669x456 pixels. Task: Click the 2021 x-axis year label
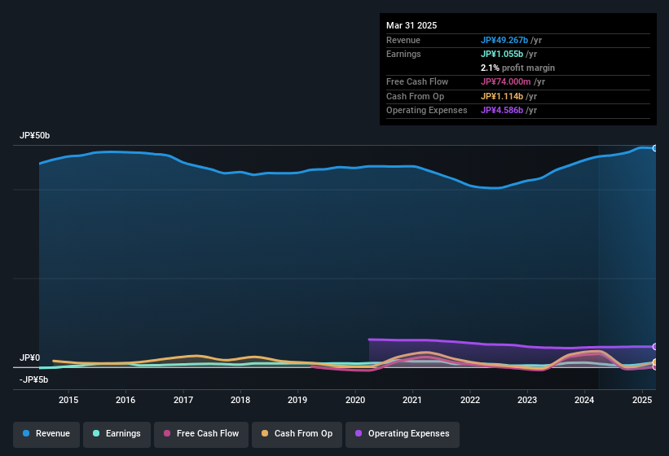412,400
